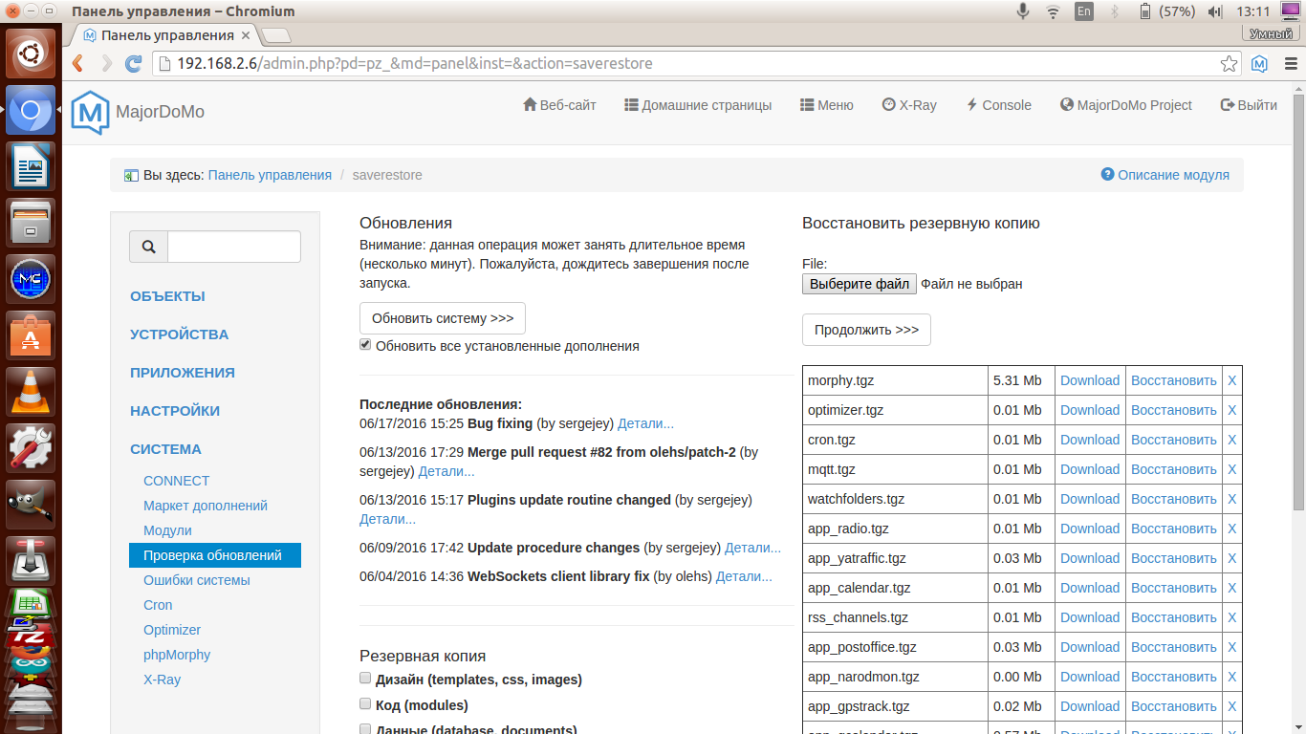Launch the MC app from the launcher
The height and width of the screenshot is (734, 1306).
(x=31, y=279)
